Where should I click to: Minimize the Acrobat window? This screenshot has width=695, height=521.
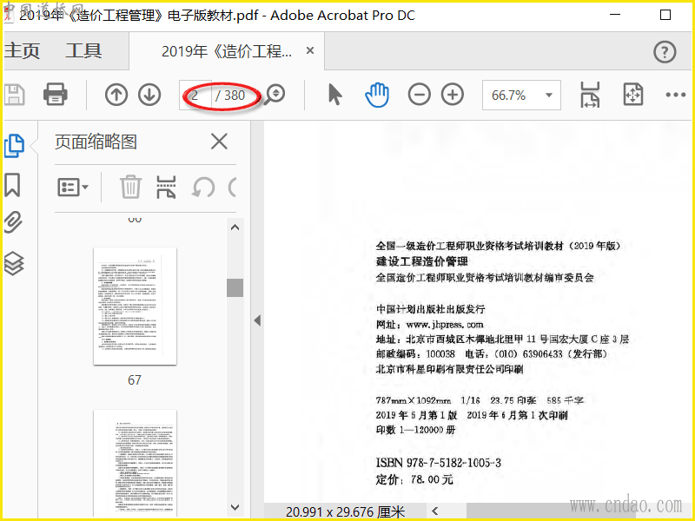click(x=615, y=15)
